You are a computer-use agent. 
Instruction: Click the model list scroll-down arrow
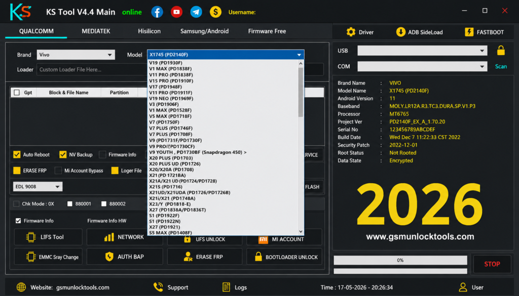tap(301, 232)
